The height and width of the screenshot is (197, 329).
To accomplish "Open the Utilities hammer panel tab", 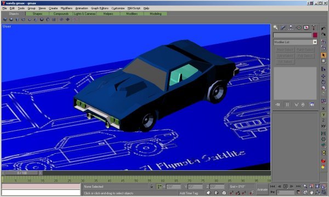I will click(x=314, y=27).
